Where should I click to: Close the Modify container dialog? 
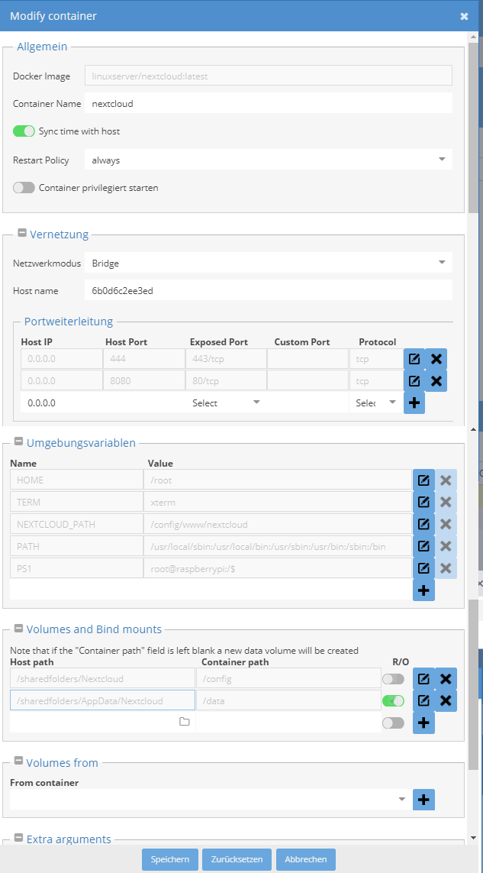coord(464,16)
